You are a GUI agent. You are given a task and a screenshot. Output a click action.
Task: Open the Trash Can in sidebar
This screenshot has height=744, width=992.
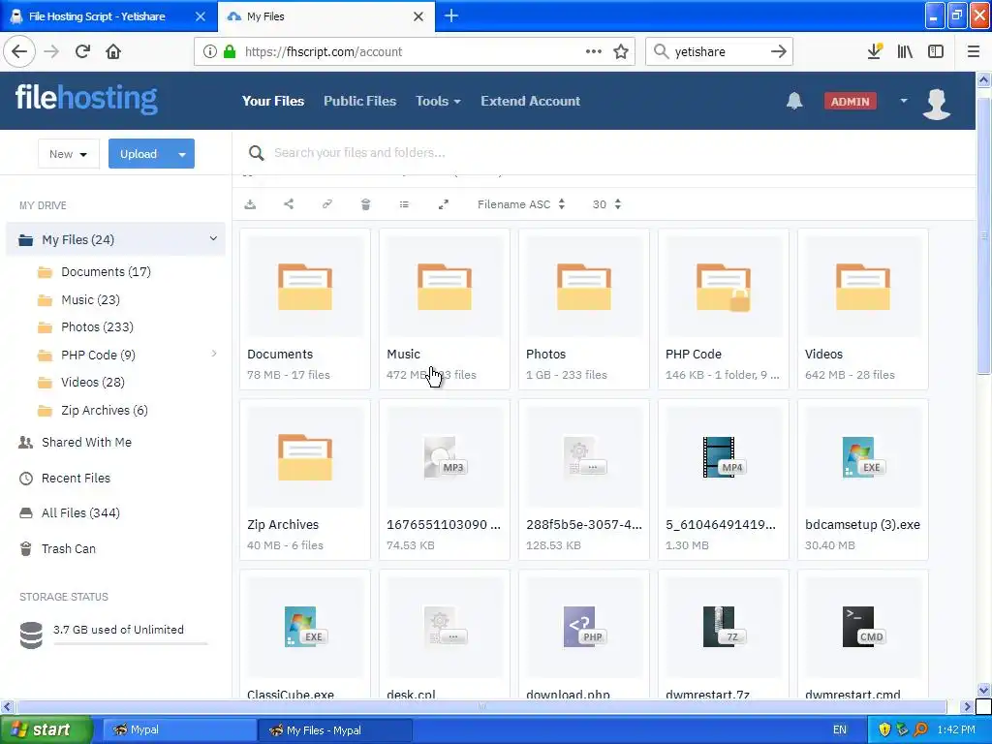tap(69, 549)
